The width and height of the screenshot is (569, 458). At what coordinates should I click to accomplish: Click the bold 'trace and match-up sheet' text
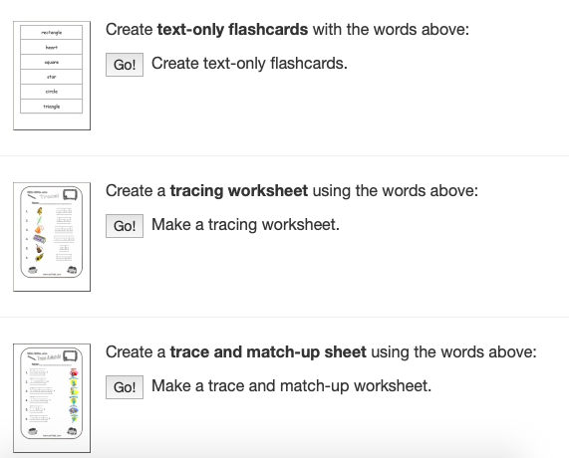coord(268,352)
